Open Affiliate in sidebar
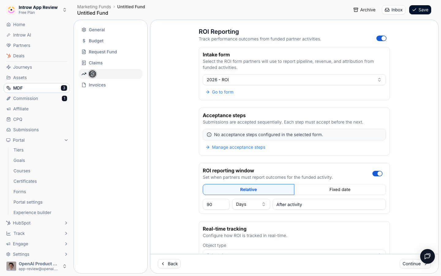Viewport: 441px width, 276px height. click(x=37, y=109)
